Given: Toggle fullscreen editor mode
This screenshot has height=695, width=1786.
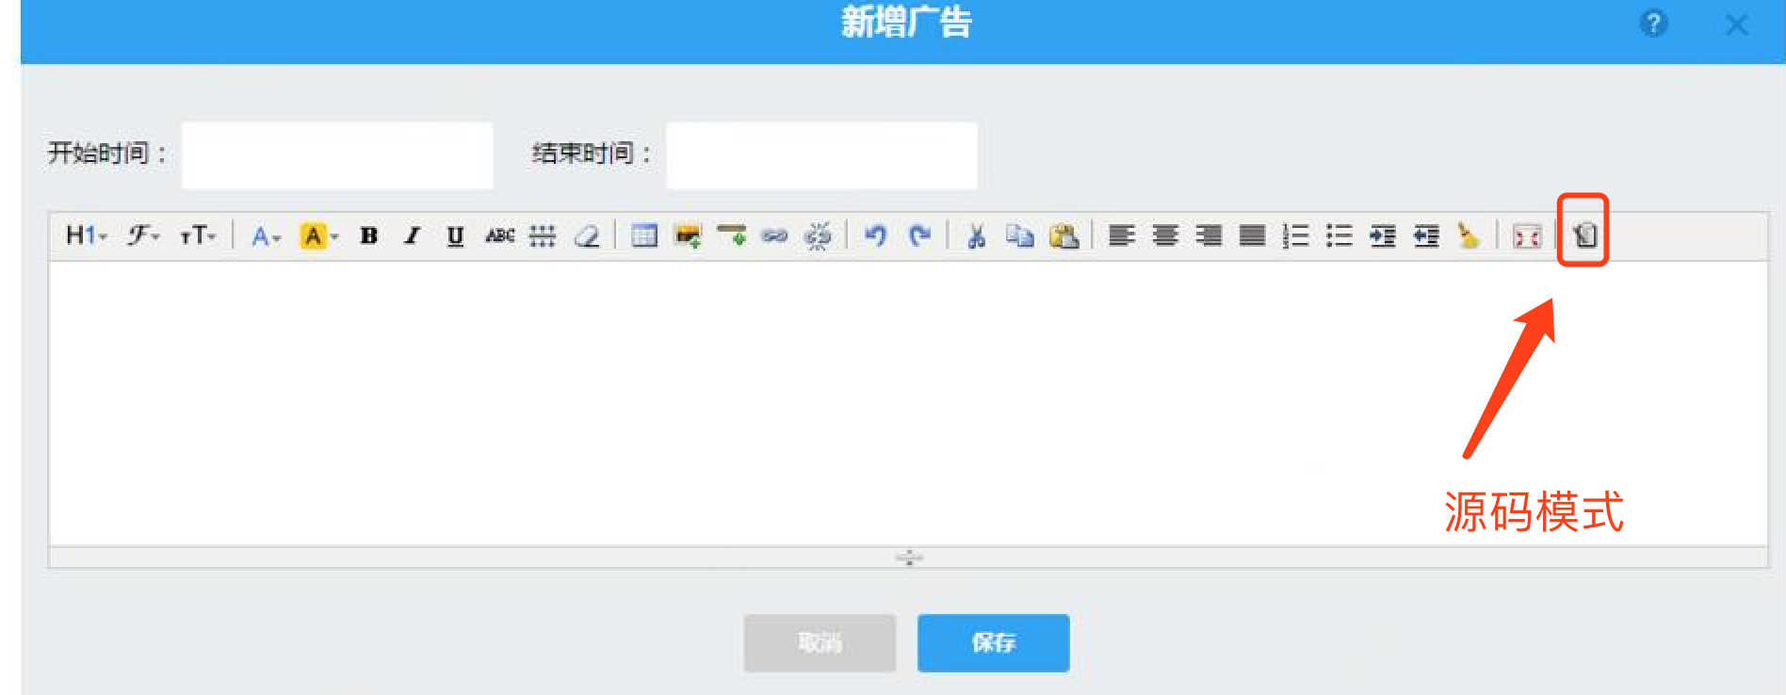Looking at the screenshot, I should (1526, 235).
